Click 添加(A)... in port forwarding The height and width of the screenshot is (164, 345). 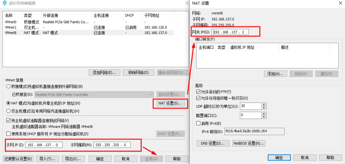pyautogui.click(x=275, y=74)
